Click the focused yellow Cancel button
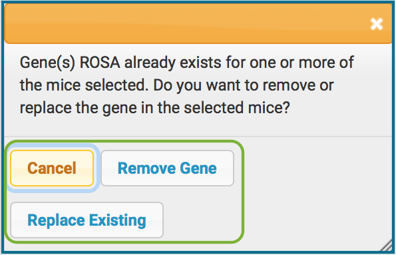 52,168
